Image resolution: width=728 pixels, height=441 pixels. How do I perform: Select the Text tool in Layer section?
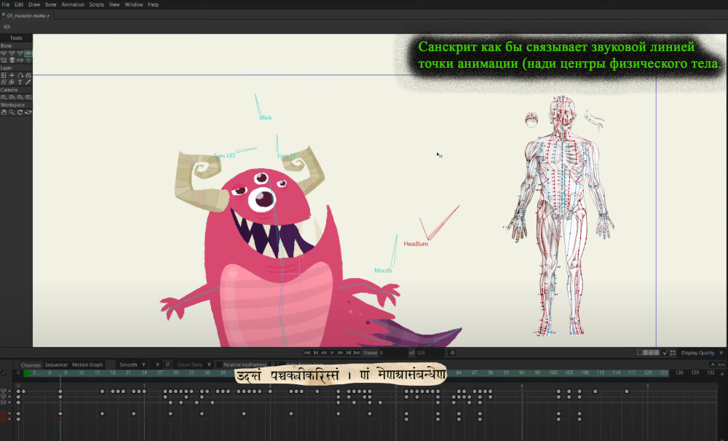coord(20,82)
